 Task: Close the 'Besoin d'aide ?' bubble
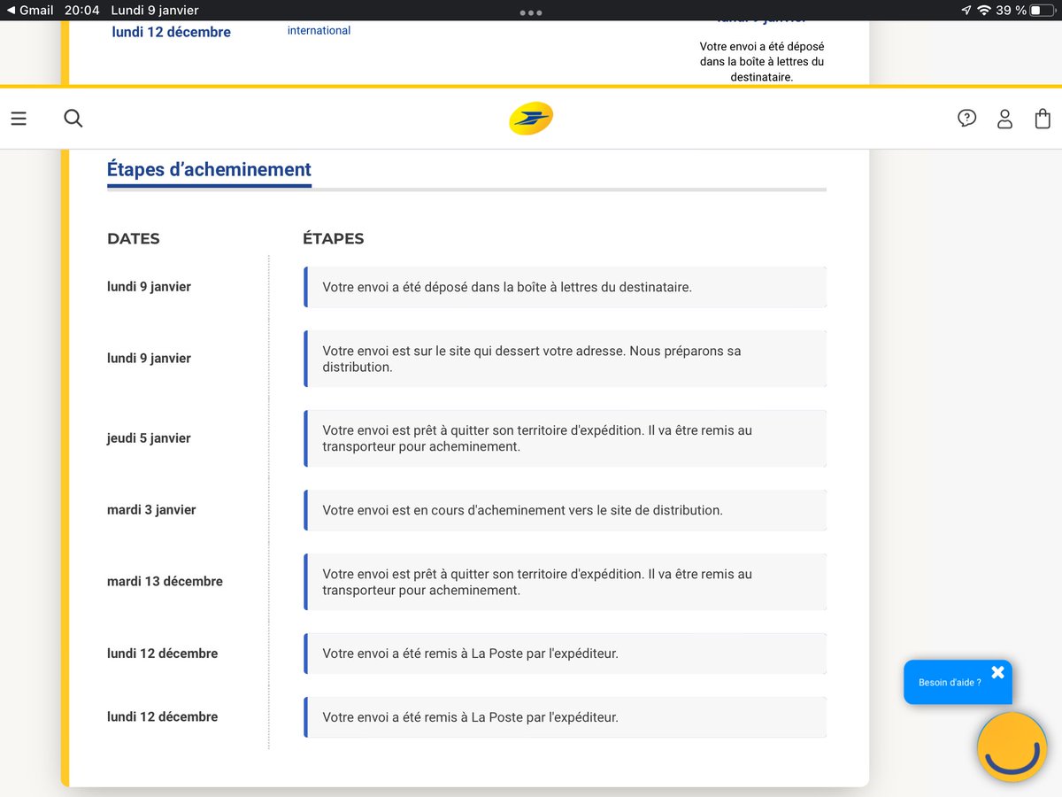pyautogui.click(x=997, y=672)
